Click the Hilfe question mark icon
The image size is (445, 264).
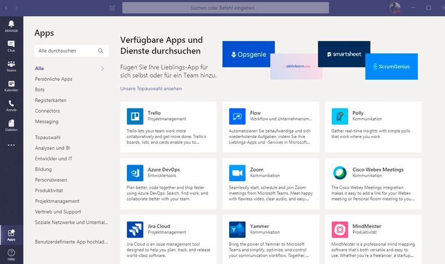[11, 254]
